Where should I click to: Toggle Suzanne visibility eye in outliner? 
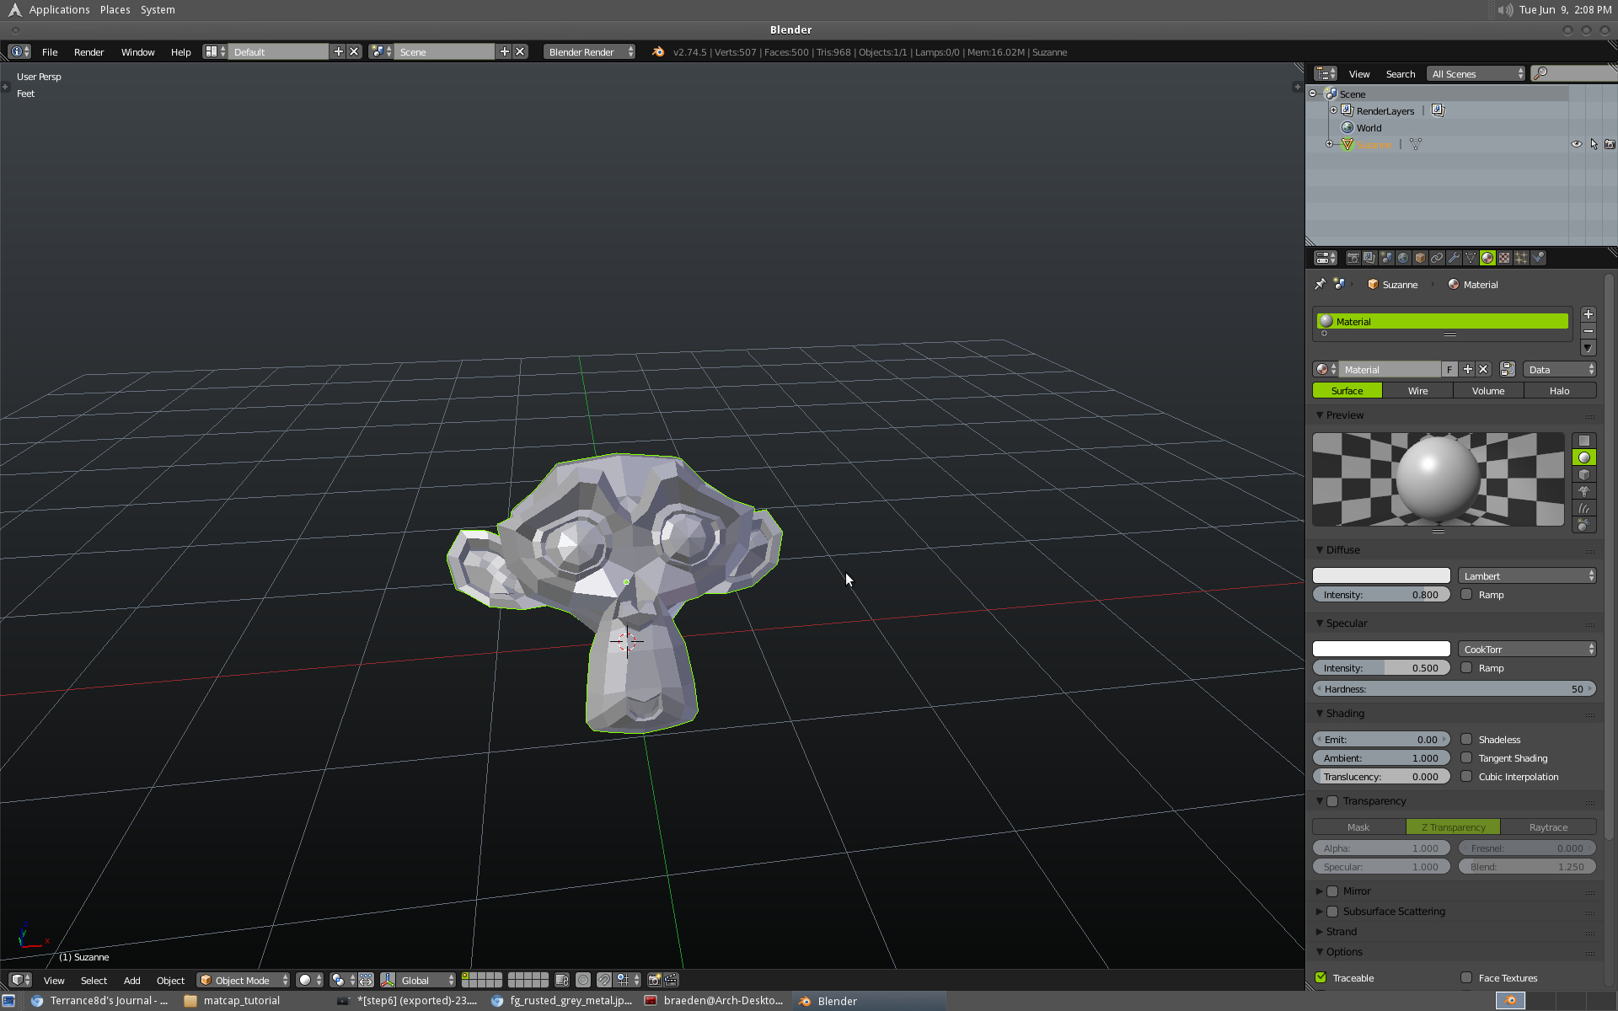(1576, 144)
